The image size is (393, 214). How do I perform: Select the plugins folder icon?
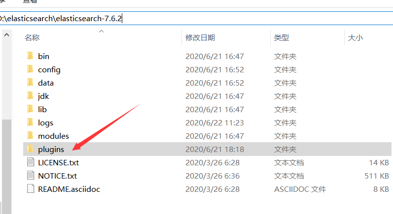pos(30,149)
